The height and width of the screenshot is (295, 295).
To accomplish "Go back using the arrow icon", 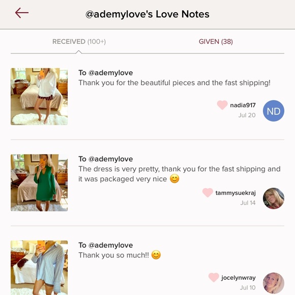I will [22, 13].
